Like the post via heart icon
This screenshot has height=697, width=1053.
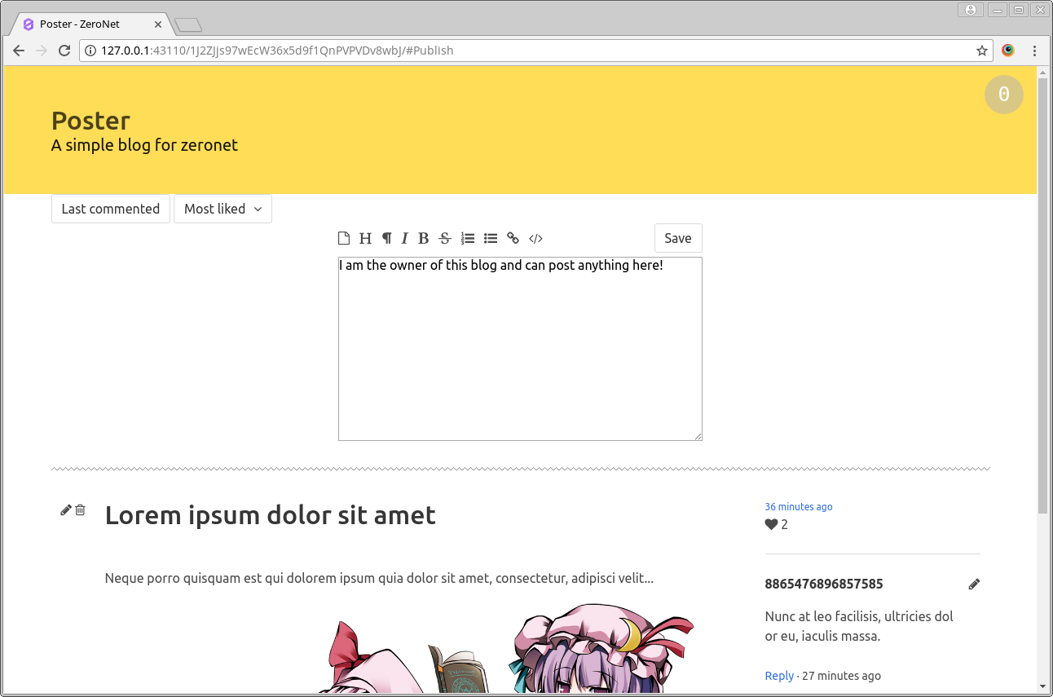coord(771,524)
